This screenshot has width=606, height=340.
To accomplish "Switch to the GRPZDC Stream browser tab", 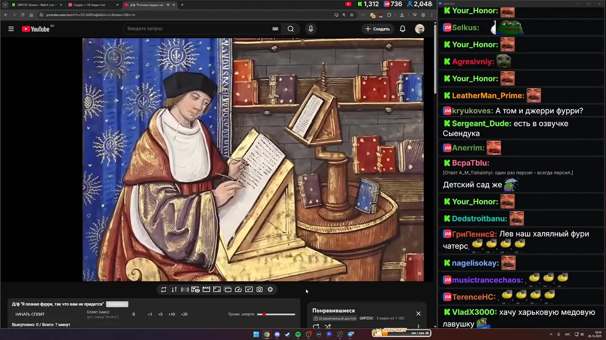I will tap(36, 5).
